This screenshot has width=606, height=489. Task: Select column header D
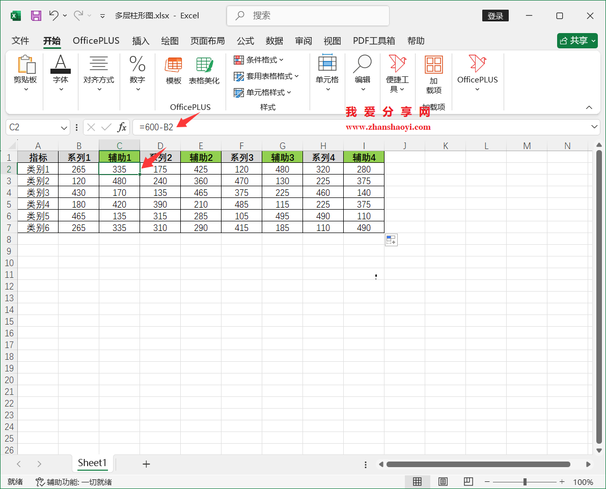click(x=160, y=146)
